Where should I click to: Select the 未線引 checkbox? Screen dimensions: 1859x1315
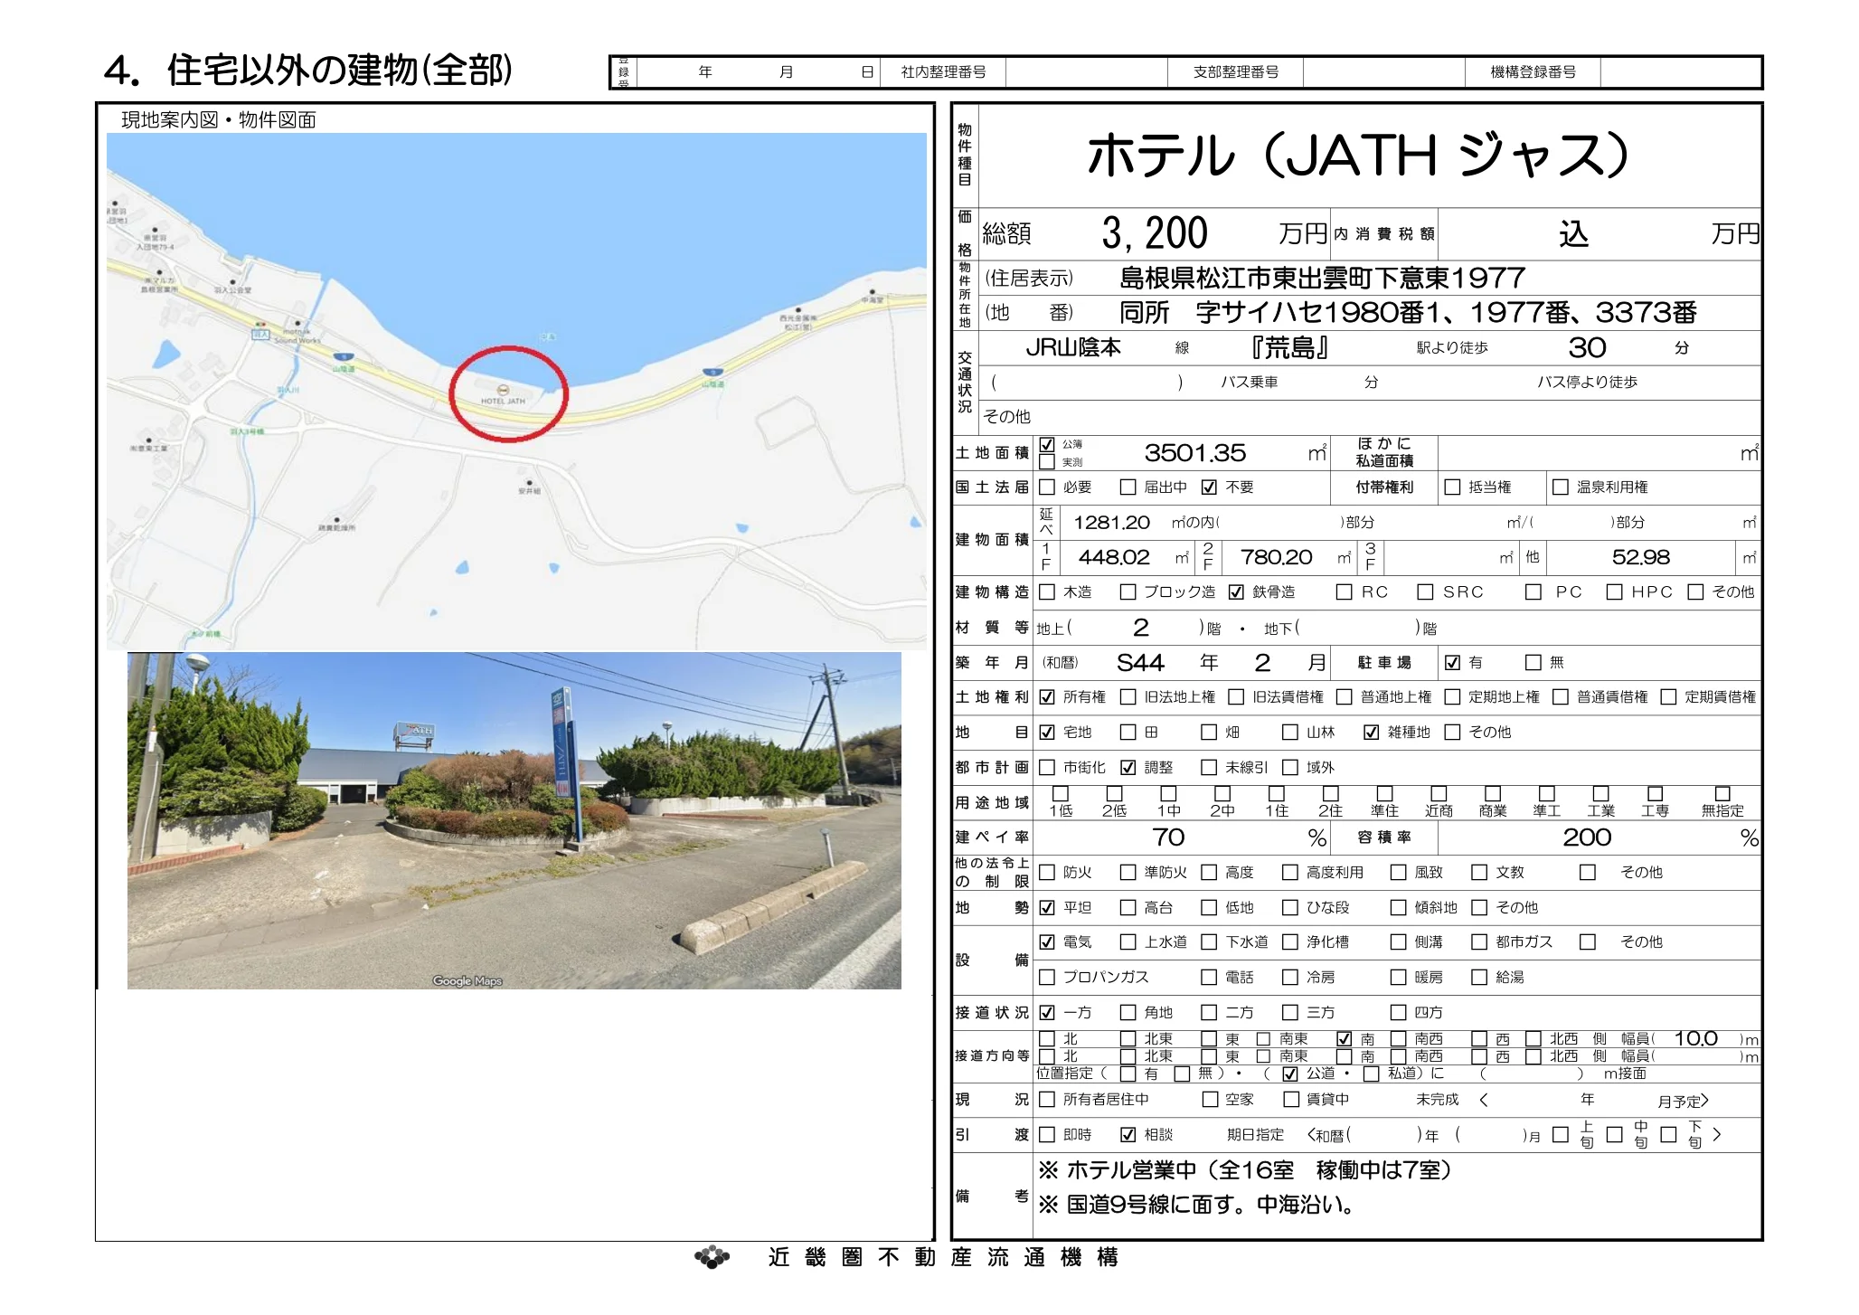click(x=1209, y=768)
